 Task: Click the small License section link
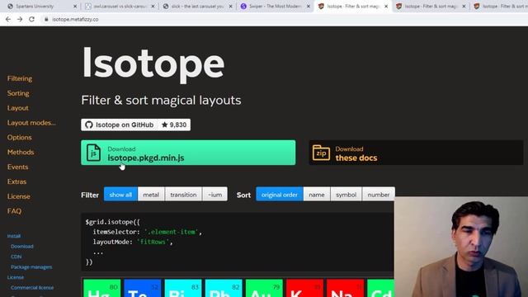click(x=16, y=277)
